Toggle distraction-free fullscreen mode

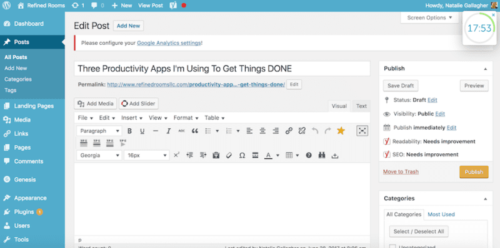click(362, 131)
